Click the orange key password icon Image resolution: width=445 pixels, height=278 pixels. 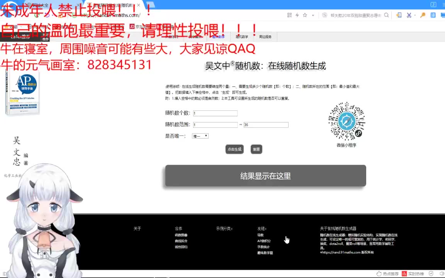(423, 15)
